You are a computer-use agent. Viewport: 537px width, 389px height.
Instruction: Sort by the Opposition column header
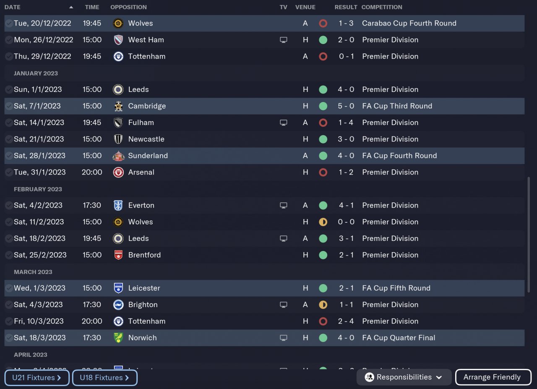(128, 7)
